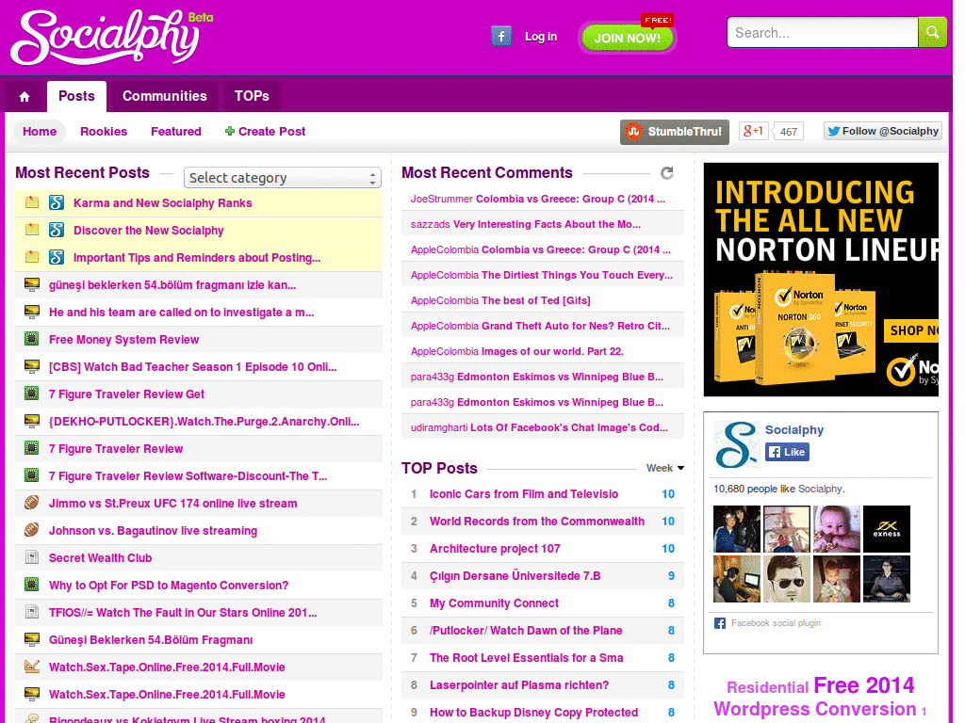Click AppleColombia username on Grand Theft Auto comment

coord(445,326)
